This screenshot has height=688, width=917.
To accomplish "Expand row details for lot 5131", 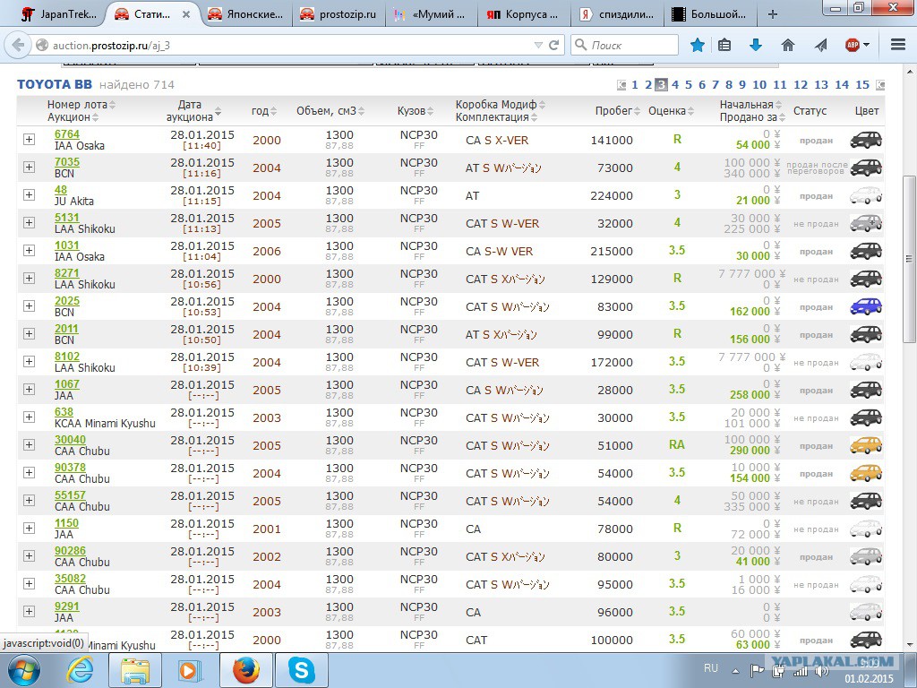I will pyautogui.click(x=29, y=223).
